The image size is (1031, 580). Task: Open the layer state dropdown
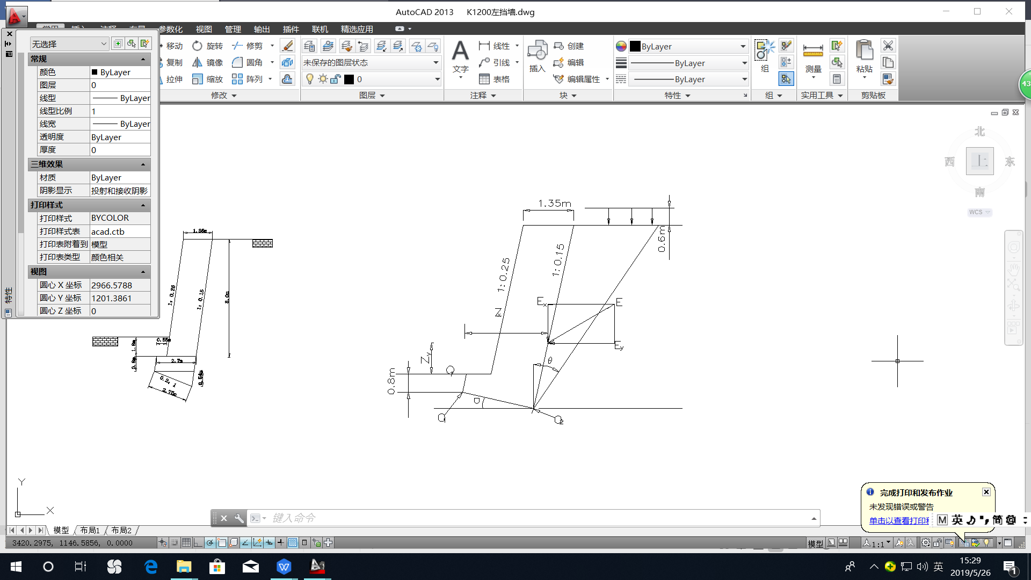pos(436,63)
